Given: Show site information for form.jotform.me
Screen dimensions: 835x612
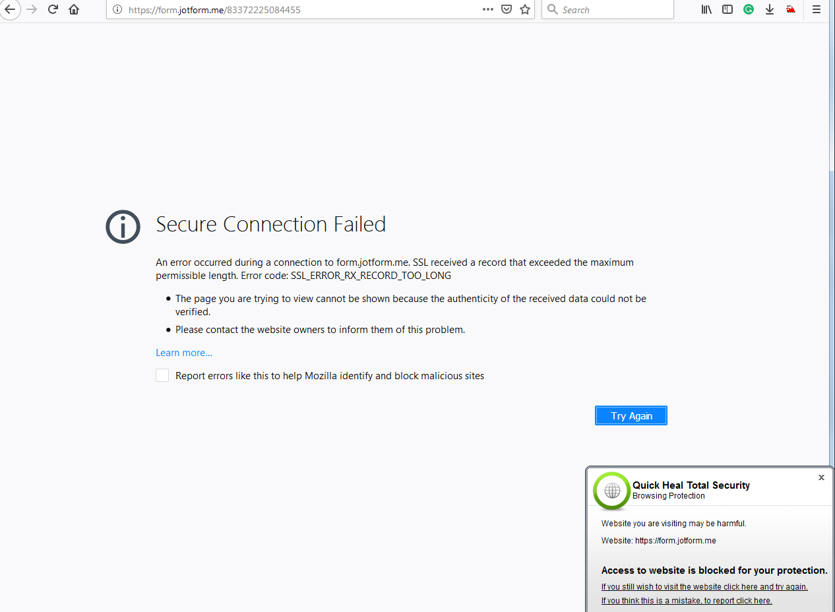Looking at the screenshot, I should [117, 9].
